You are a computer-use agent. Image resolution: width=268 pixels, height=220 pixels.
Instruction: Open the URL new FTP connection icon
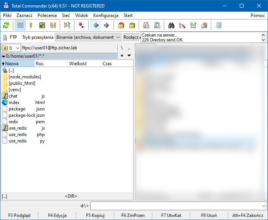(x=157, y=26)
